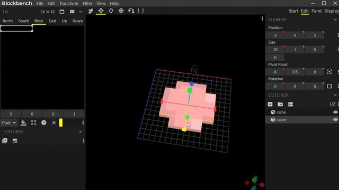
Task: Click the Pivot Point Y field 0.5
Action: tap(295, 72)
